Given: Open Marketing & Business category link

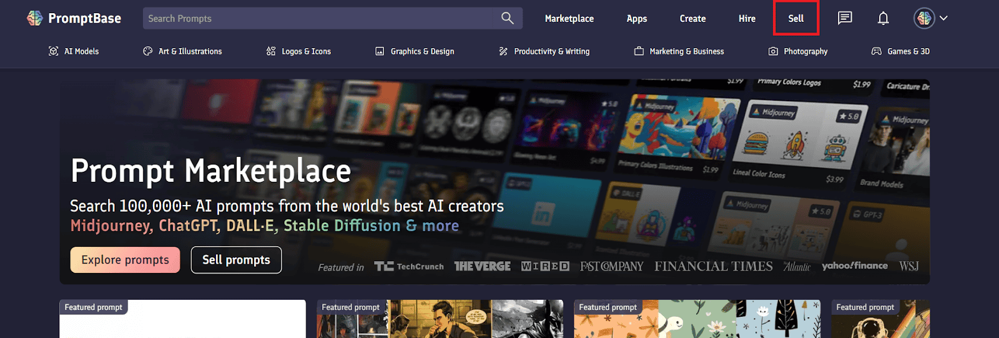Looking at the screenshot, I should coord(687,51).
